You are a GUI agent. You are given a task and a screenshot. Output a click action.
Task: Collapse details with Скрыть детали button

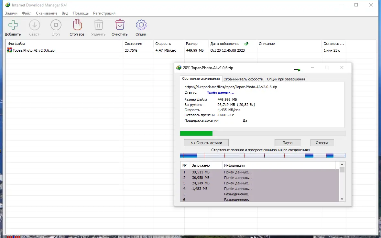(206, 143)
